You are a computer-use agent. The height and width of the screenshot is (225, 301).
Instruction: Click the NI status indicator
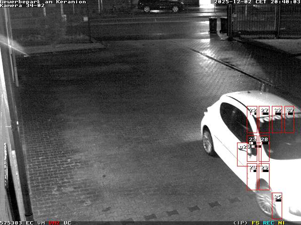coord(281,223)
